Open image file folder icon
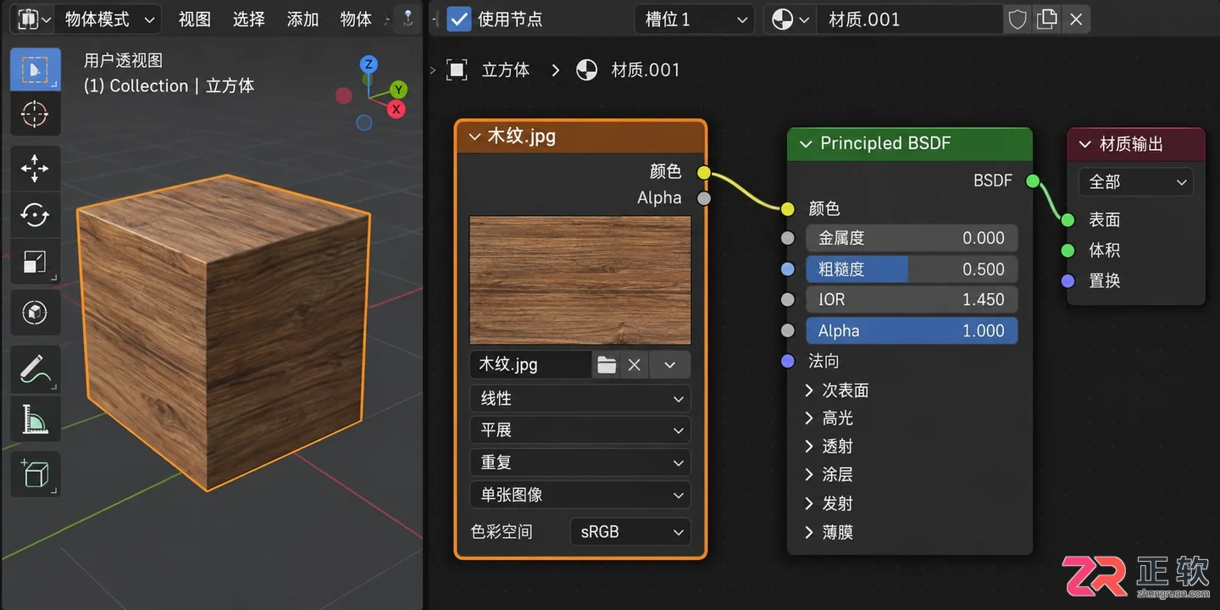This screenshot has height=610, width=1220. [607, 364]
